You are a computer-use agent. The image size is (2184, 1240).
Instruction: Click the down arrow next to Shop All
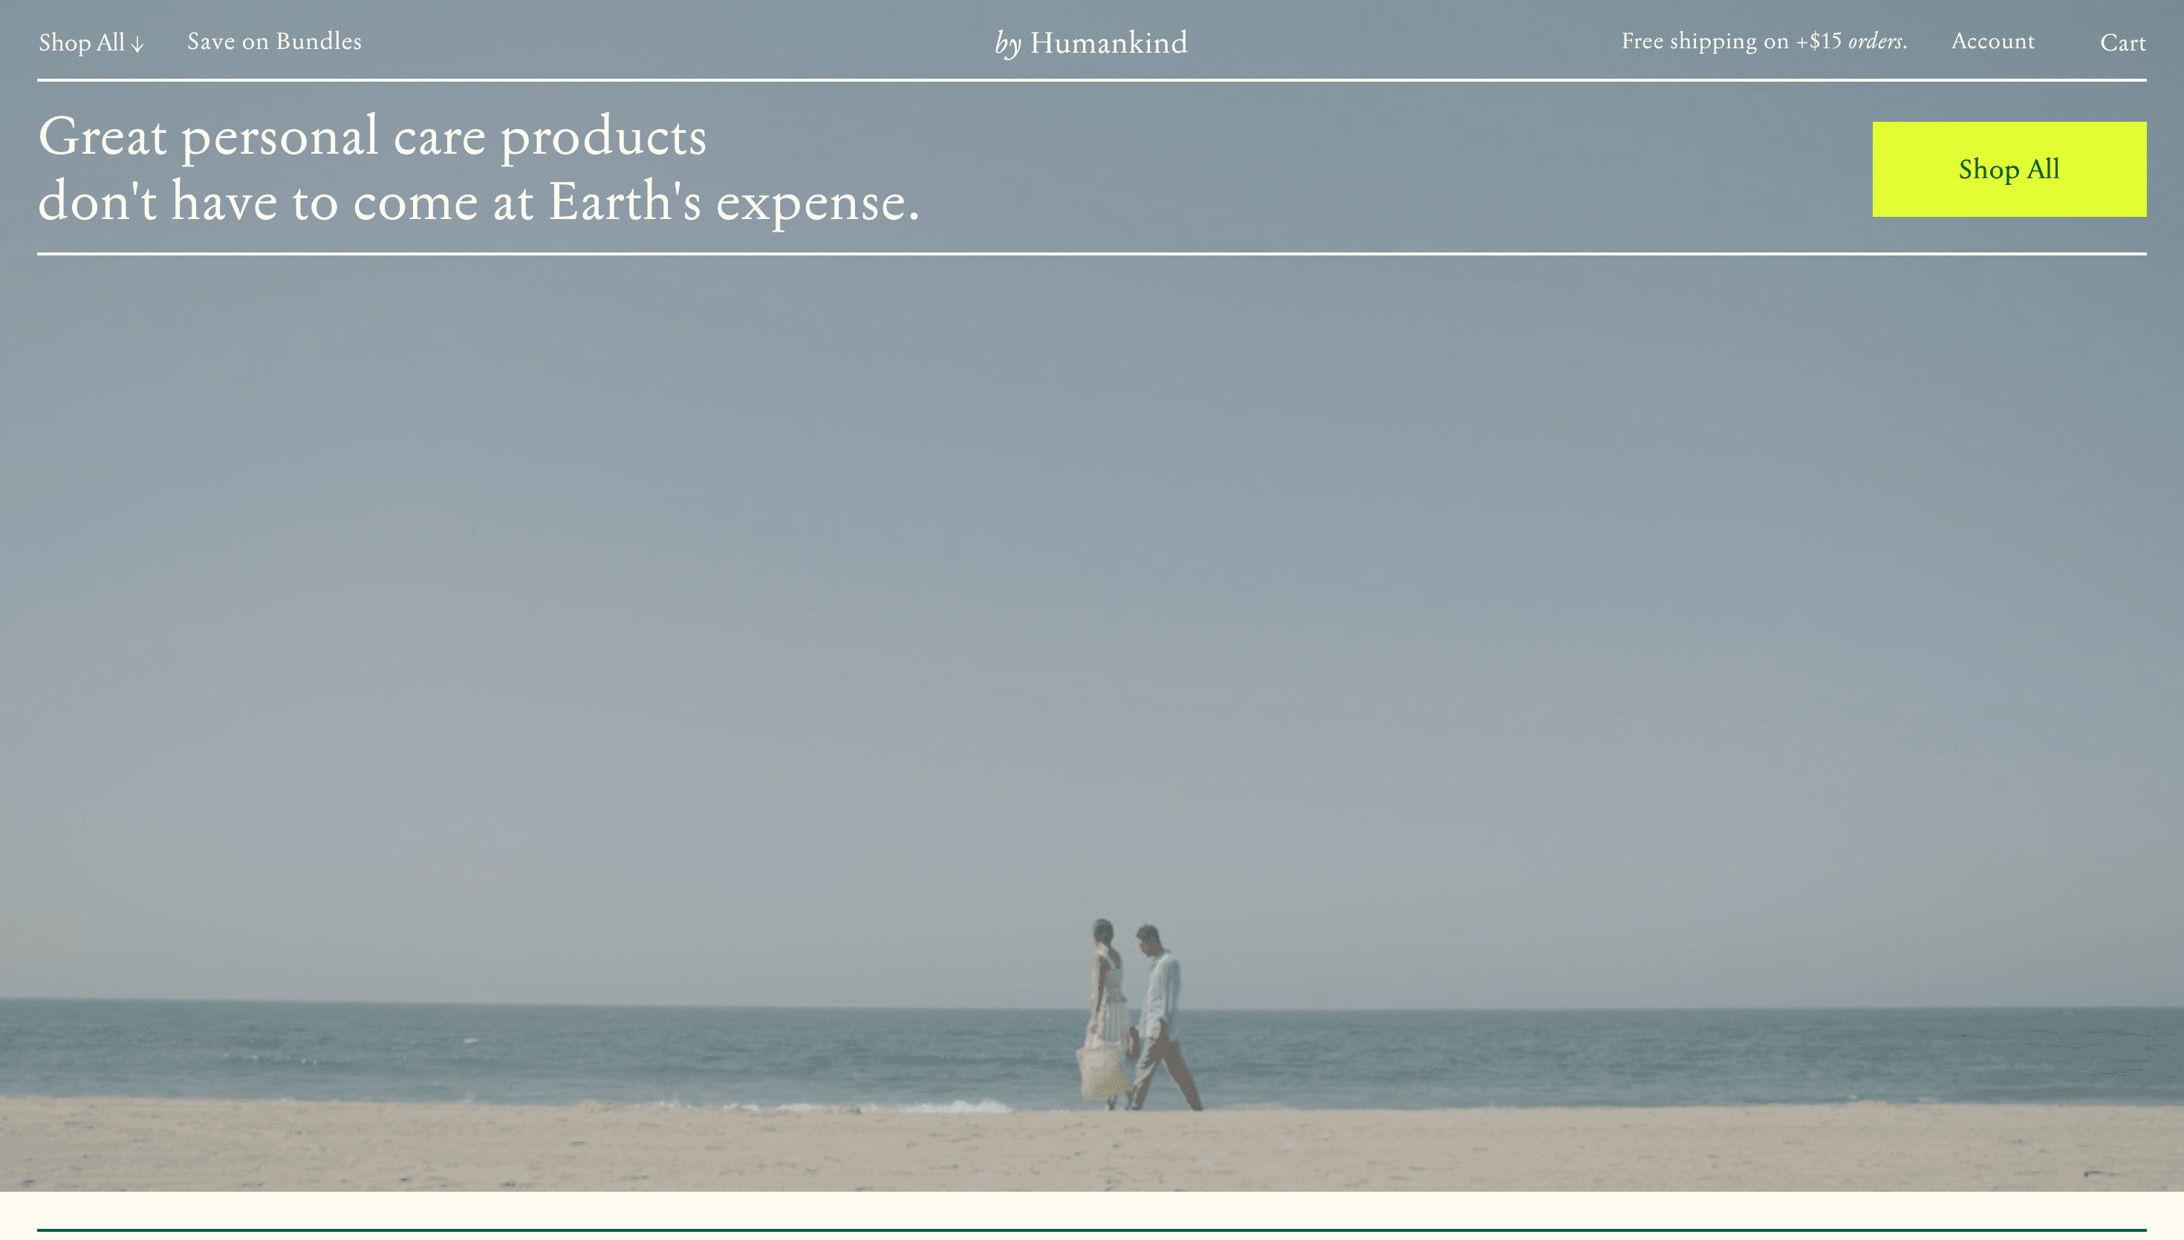pos(139,43)
